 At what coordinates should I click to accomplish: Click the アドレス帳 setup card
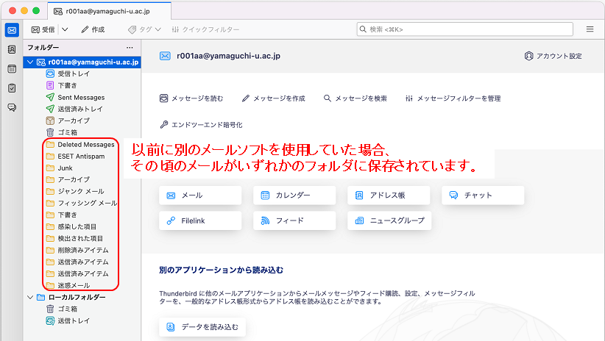(389, 195)
